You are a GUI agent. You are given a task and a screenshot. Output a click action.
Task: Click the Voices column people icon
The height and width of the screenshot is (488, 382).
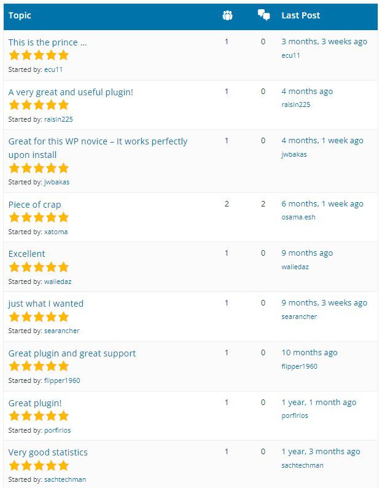tap(227, 15)
